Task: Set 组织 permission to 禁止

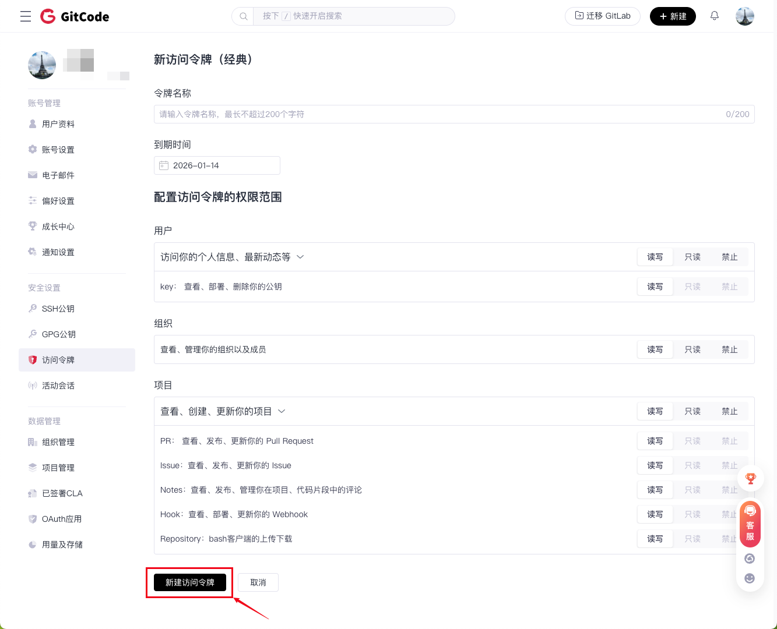Action: (729, 349)
